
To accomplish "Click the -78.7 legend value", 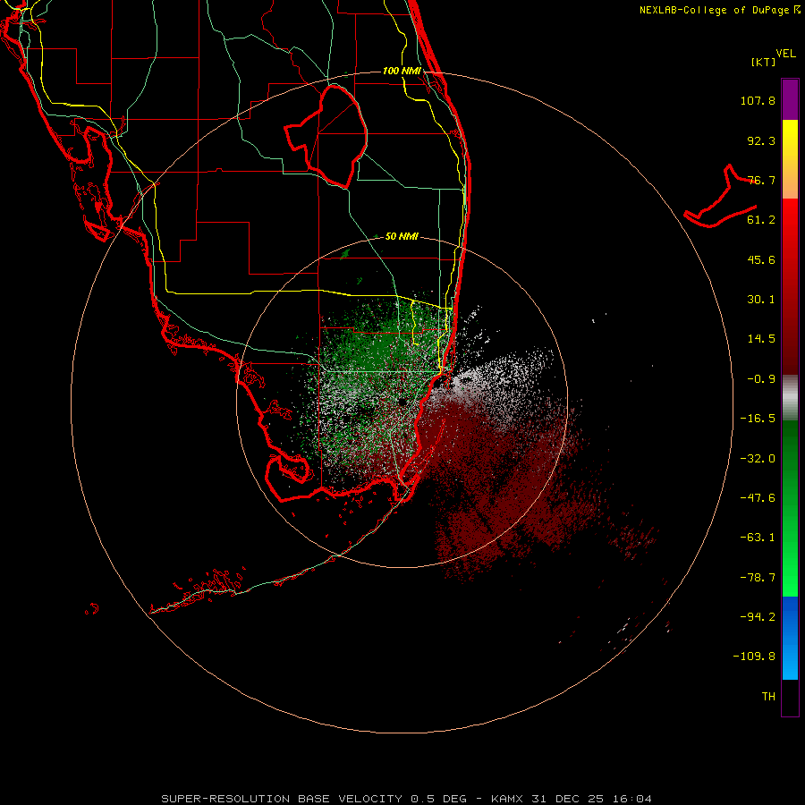I will point(758,578).
